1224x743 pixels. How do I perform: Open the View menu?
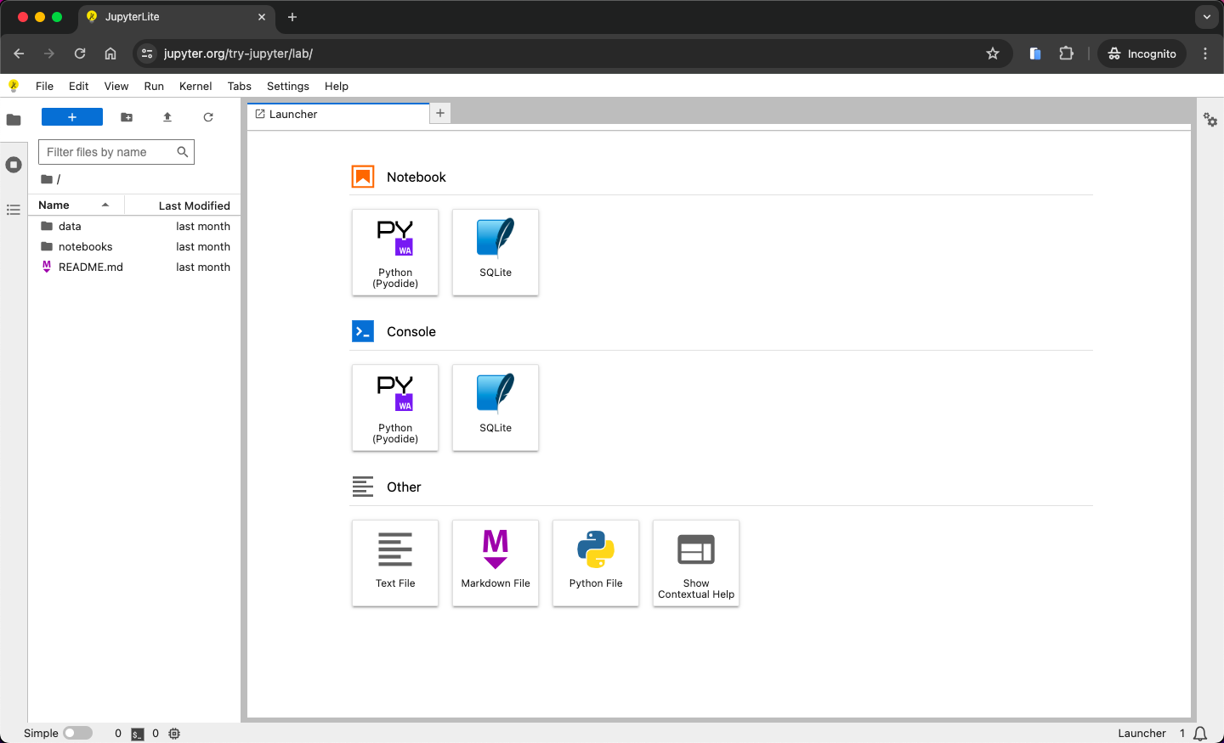tap(116, 86)
